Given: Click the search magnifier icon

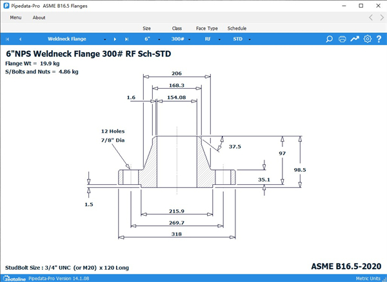Looking at the screenshot, I should coord(330,39).
